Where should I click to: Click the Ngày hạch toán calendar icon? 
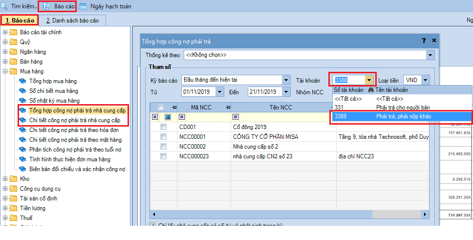coord(83,6)
